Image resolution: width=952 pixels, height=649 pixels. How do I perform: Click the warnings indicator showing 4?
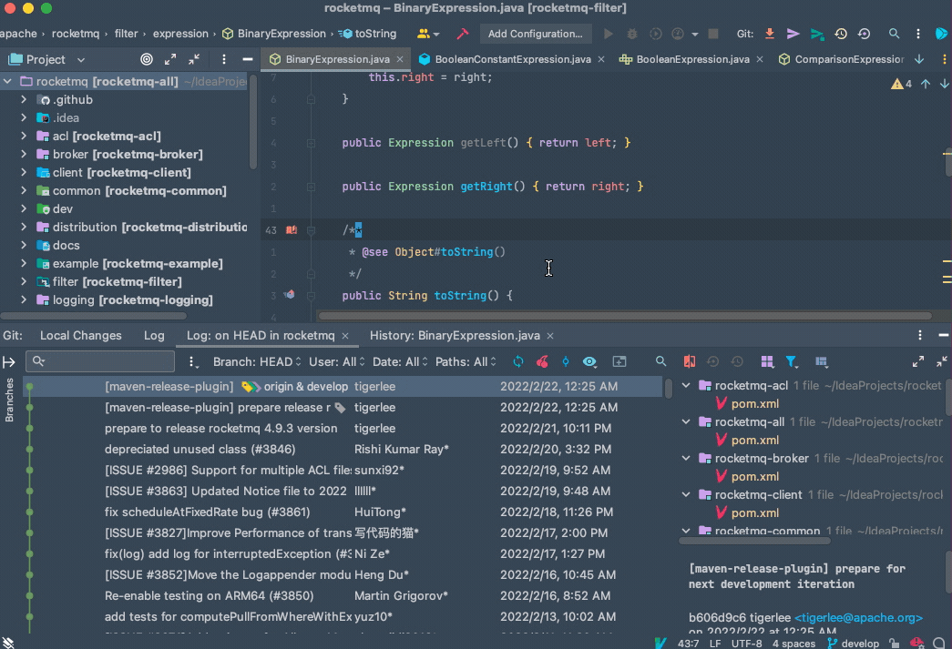click(x=901, y=84)
